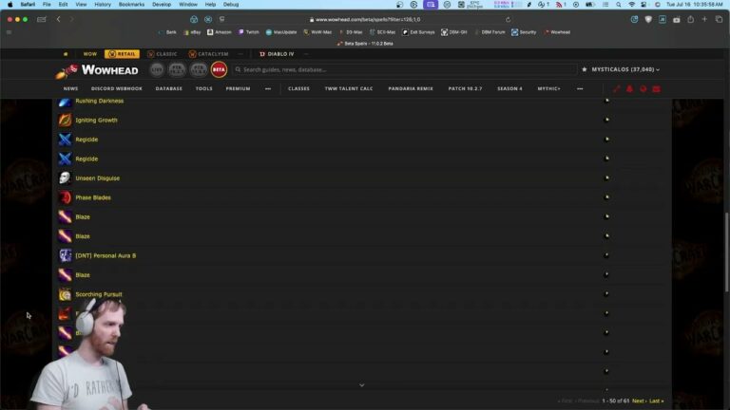Open TWW TALENT CALC nav link

click(349, 88)
